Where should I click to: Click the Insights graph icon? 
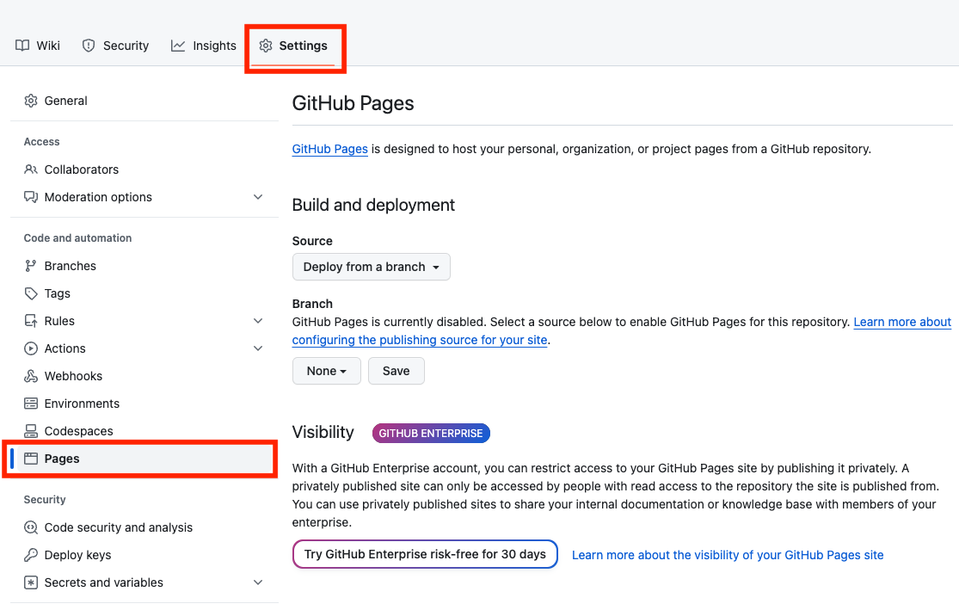[x=178, y=46]
